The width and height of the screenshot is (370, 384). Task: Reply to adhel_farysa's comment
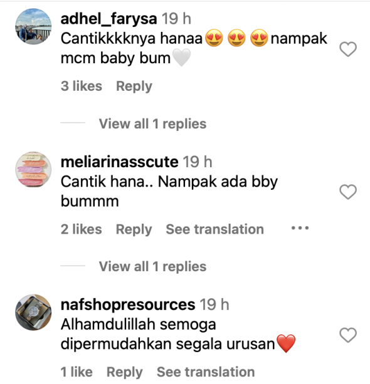click(134, 86)
